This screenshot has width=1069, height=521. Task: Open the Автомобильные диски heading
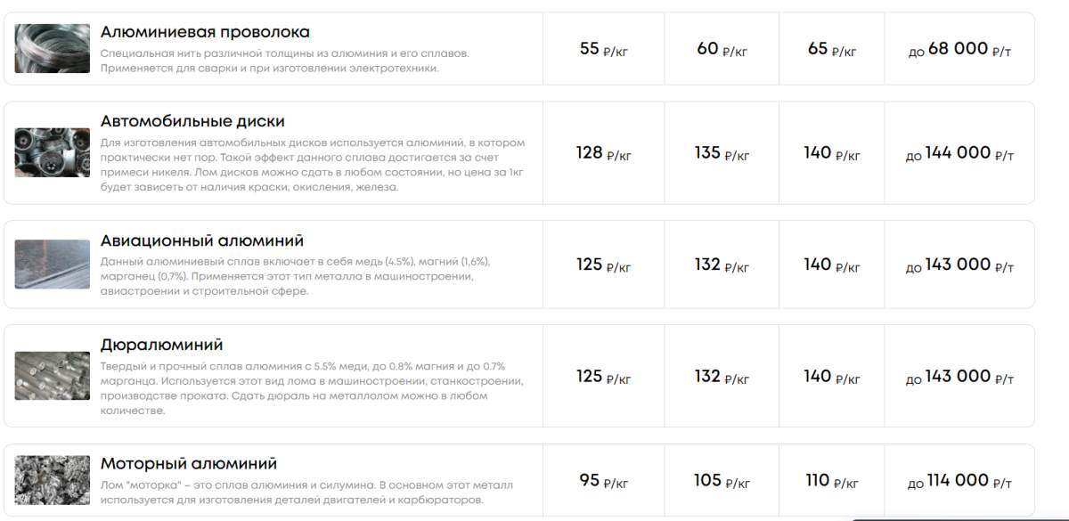(x=192, y=121)
